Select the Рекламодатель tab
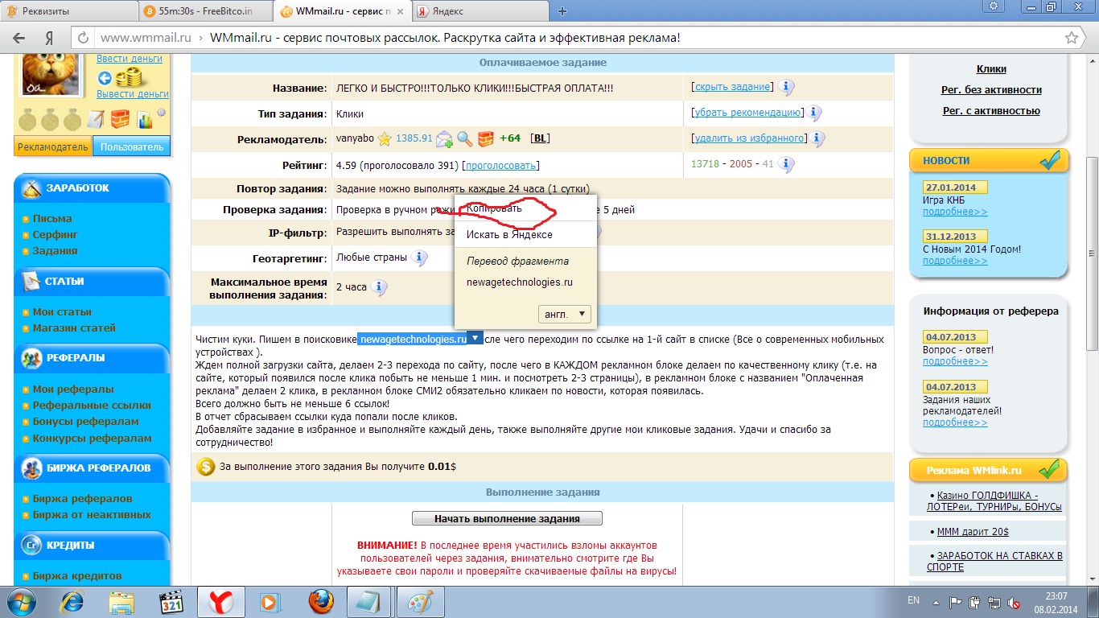1099x618 pixels. 52,146
